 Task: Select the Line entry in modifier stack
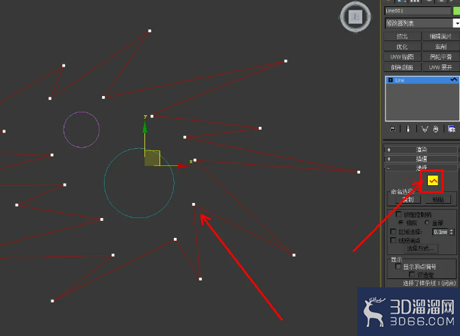click(422, 80)
